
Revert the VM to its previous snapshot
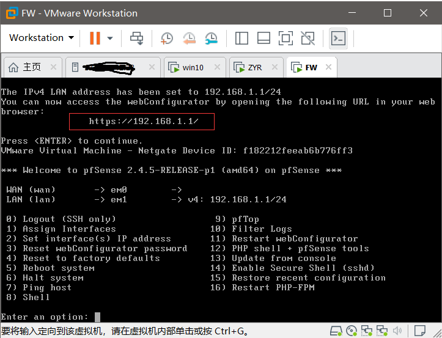pyautogui.click(x=189, y=39)
